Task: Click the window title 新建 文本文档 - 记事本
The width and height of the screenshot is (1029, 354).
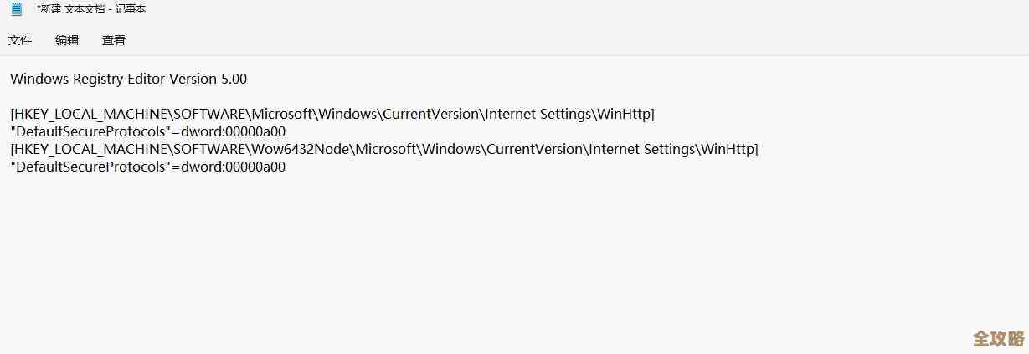Action: 91,9
